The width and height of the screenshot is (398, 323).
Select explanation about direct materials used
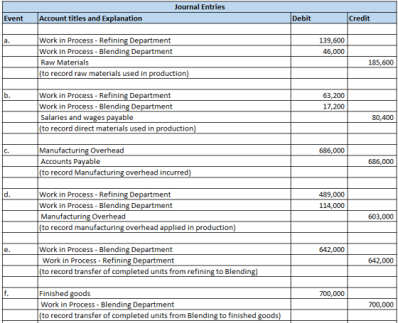coord(164,128)
